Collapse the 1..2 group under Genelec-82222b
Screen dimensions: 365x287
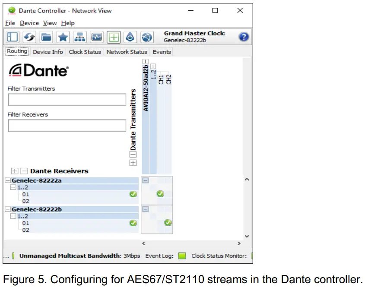(x=13, y=216)
